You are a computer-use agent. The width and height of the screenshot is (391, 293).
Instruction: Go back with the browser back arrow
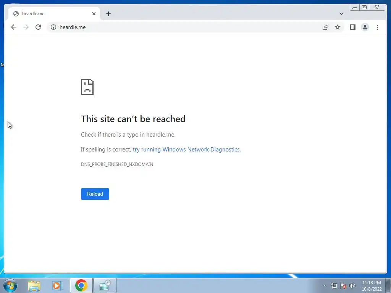tap(14, 27)
